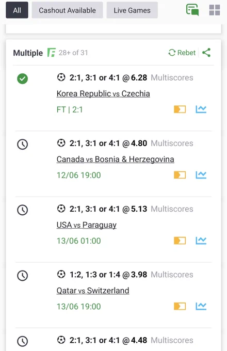The width and height of the screenshot is (227, 351).
Task: Switch to grid view layout icon
Action: pyautogui.click(x=215, y=10)
